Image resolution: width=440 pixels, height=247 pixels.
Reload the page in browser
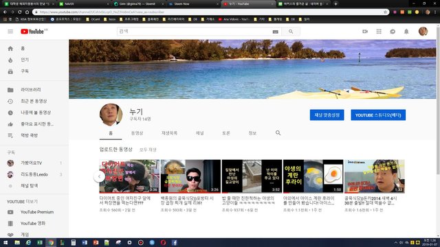(20, 12)
